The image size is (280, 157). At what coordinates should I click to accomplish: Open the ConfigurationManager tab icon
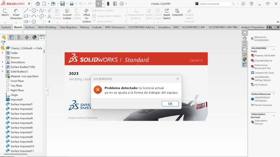pyautogui.click(x=19, y=37)
